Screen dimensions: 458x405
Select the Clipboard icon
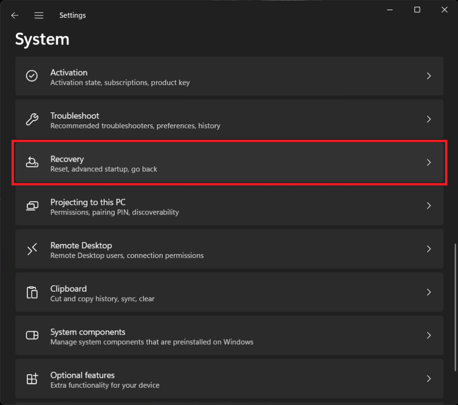click(32, 292)
